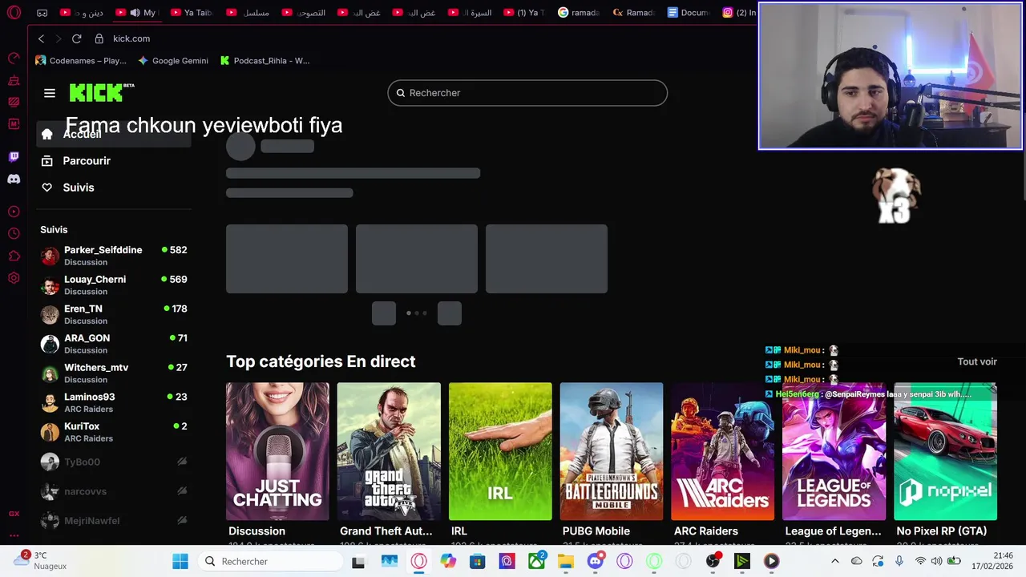Open the Discord sidebar panel icon
This screenshot has height=577, width=1026.
pyautogui.click(x=14, y=180)
